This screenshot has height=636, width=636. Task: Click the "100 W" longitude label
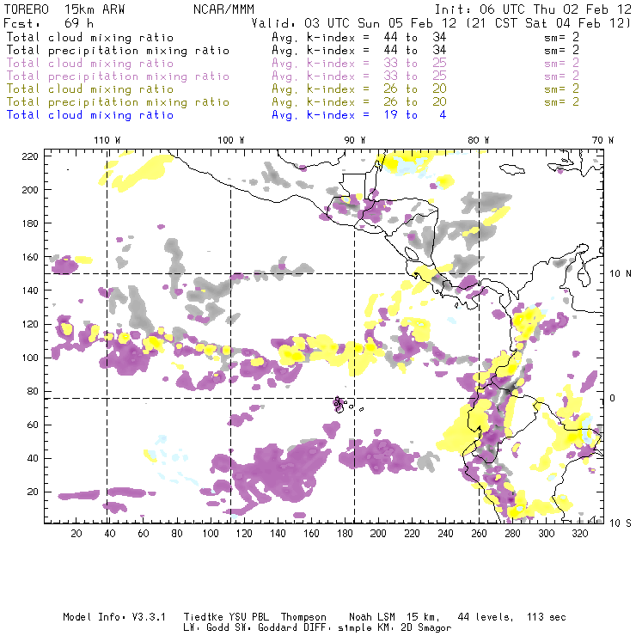pyautogui.click(x=231, y=140)
